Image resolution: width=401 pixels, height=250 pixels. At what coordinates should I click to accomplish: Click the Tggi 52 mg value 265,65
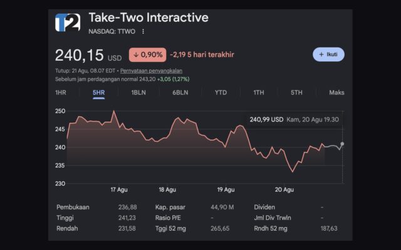[220, 228]
